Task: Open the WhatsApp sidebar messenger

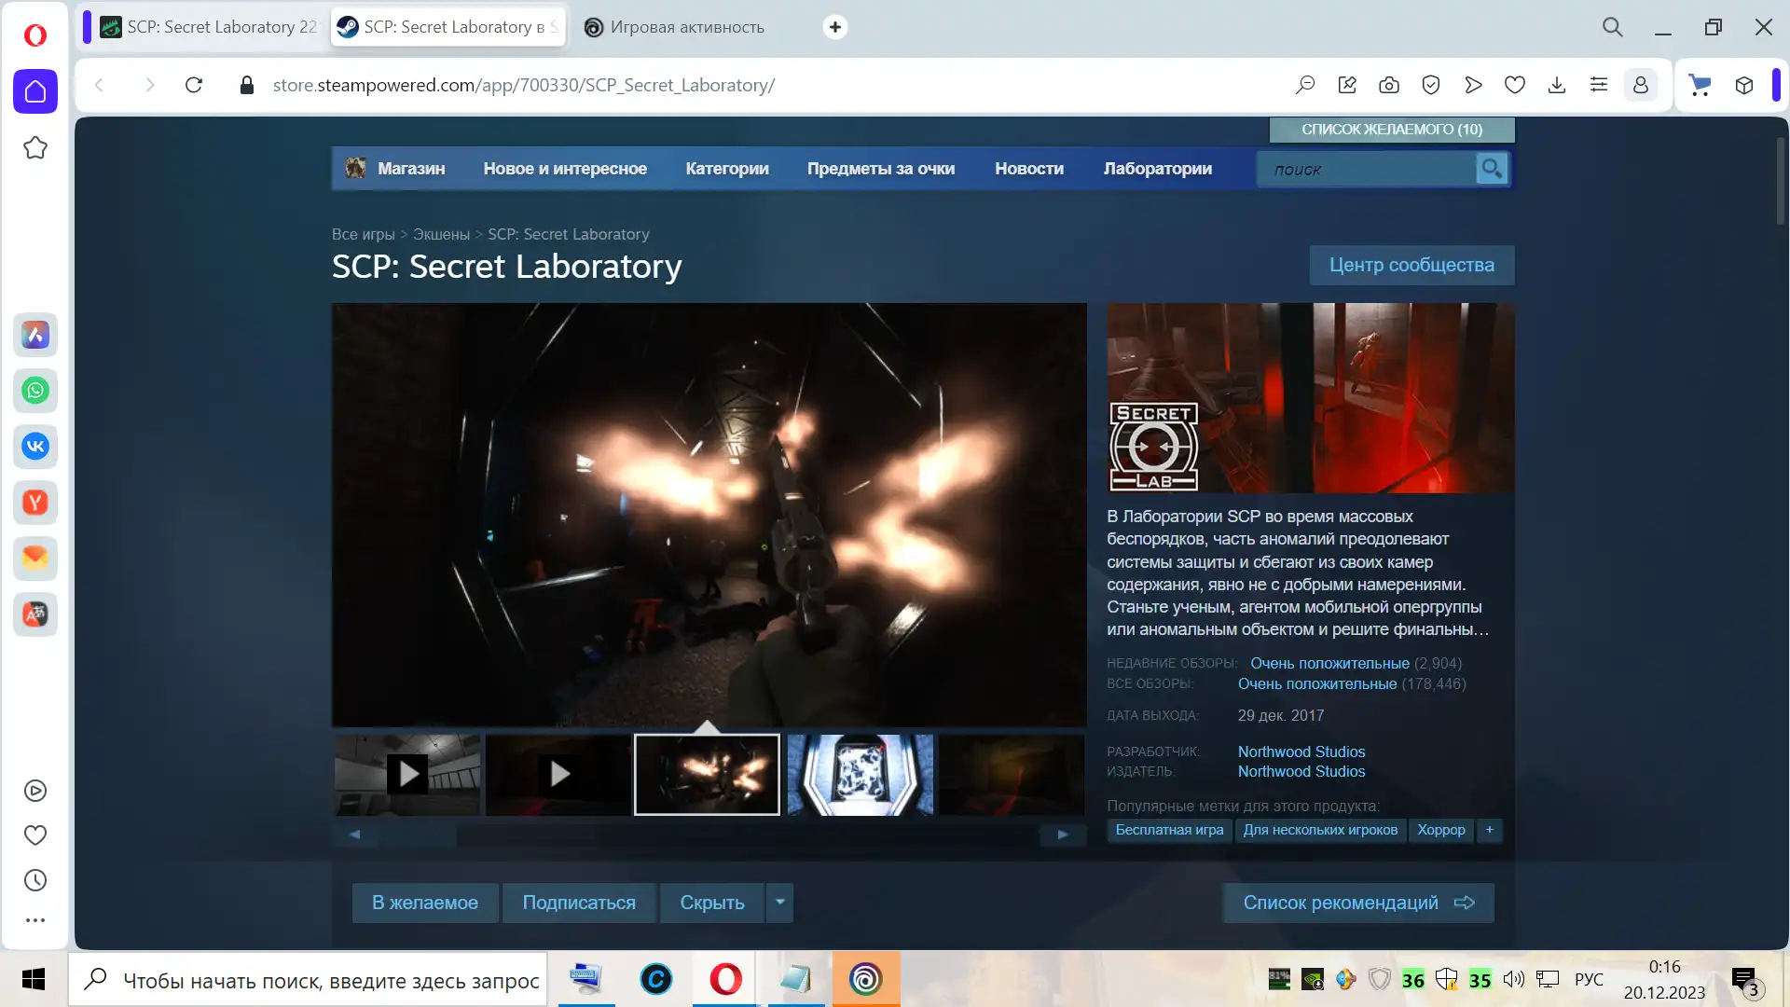Action: pyautogui.click(x=35, y=391)
